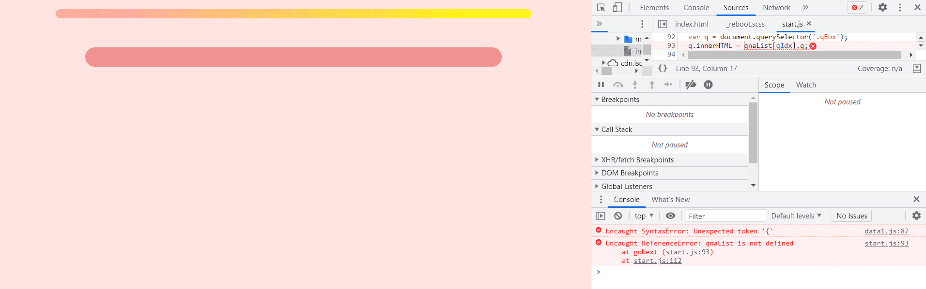The height and width of the screenshot is (289, 926).
Task: Click the error icon on line 93
Action: [813, 46]
